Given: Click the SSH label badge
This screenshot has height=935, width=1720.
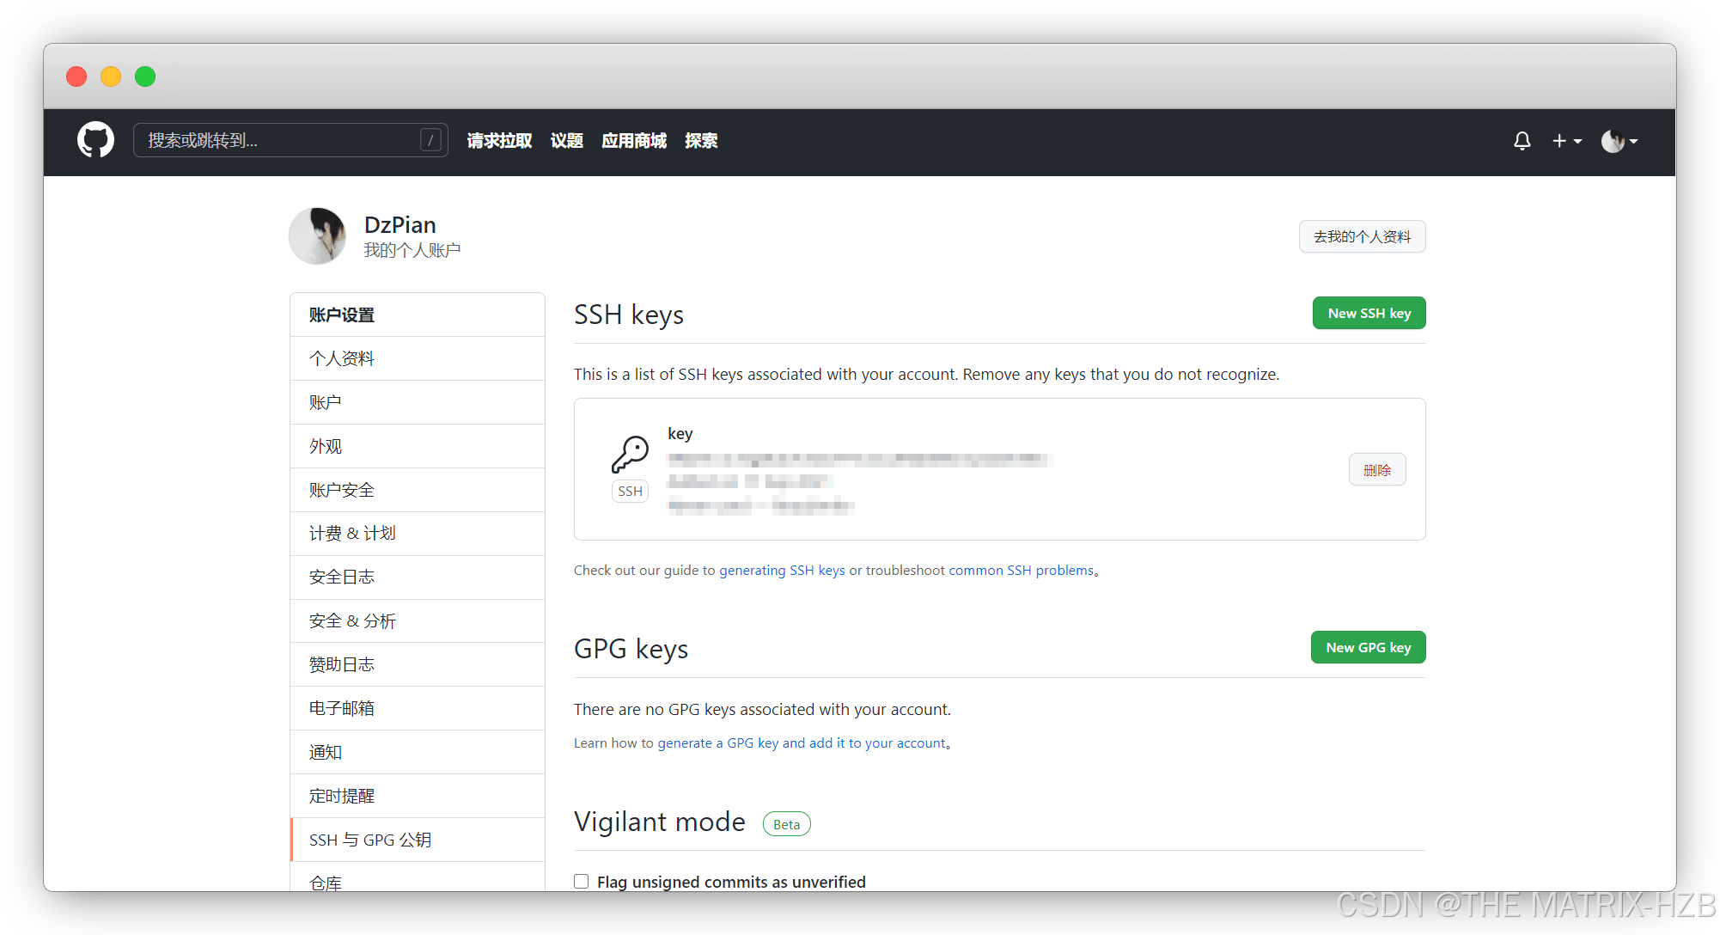Looking at the screenshot, I should pos(630,491).
